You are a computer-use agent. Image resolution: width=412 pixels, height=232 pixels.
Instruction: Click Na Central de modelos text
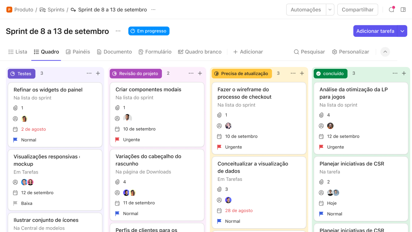point(39,228)
